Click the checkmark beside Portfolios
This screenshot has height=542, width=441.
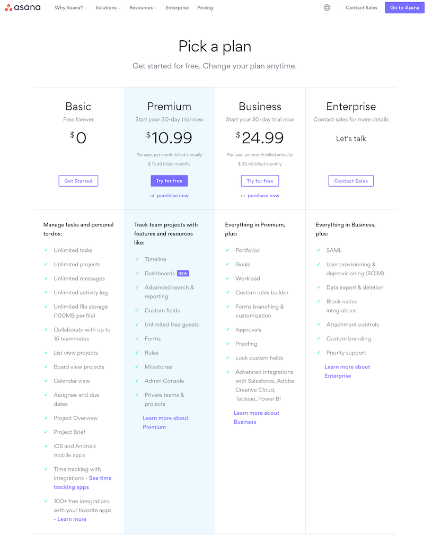(228, 250)
